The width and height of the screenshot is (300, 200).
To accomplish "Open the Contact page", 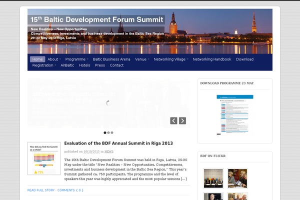I will point(116,65).
